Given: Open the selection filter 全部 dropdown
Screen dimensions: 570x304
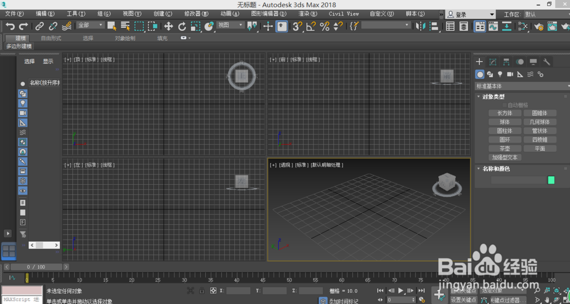Looking at the screenshot, I should point(91,25).
